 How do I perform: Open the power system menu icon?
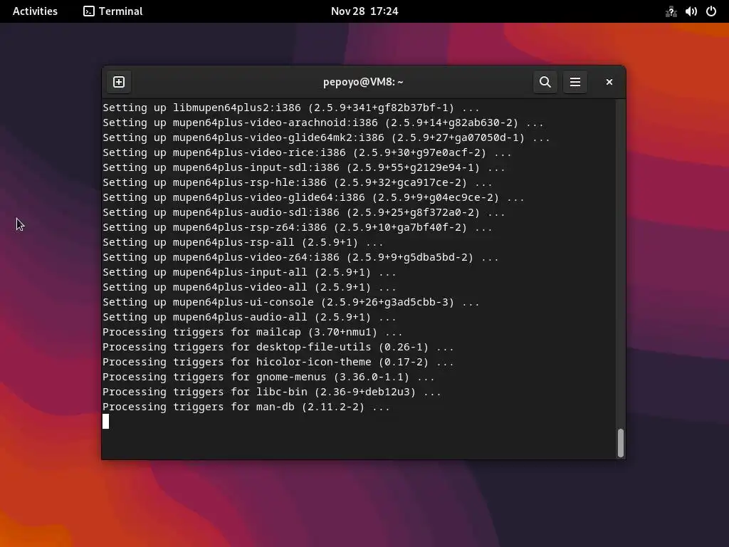click(711, 11)
